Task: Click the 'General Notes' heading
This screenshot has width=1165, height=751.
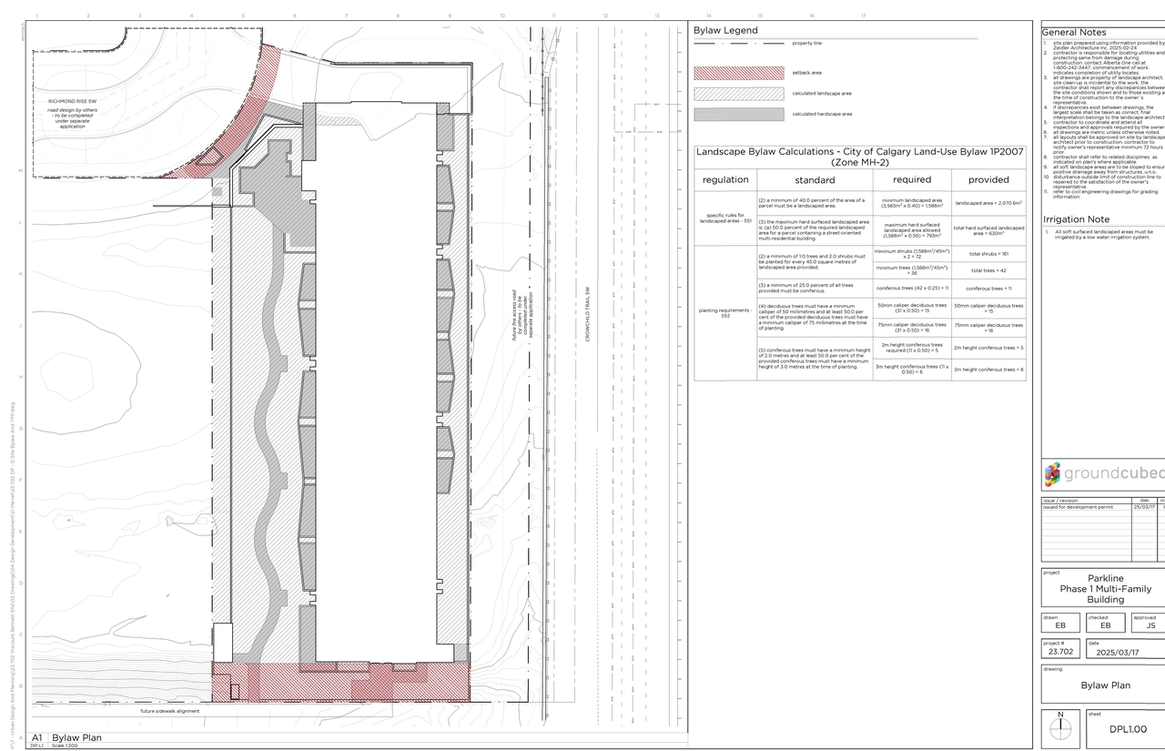Action: point(1074,32)
